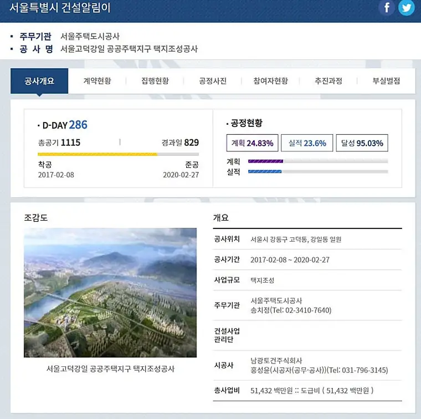Viewport: 421px width, 419px height.
Task: Go to the 참여자현황 tab
Action: click(271, 81)
